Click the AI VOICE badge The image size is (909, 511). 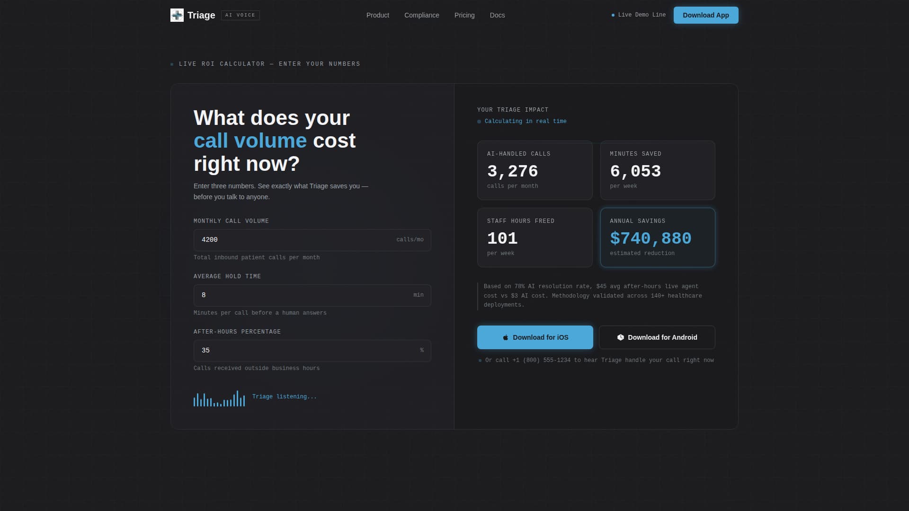click(241, 15)
